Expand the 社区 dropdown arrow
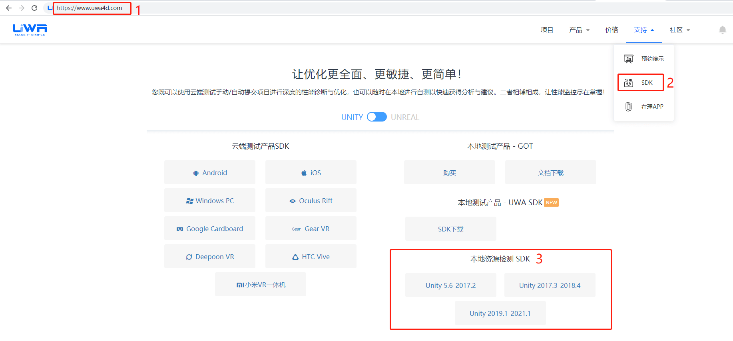 pyautogui.click(x=688, y=30)
